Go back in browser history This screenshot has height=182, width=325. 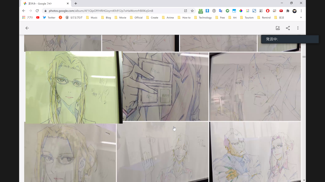pos(24,11)
